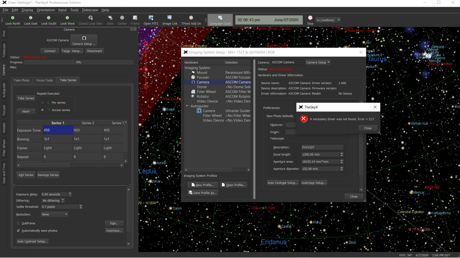Select the Focuser row in hardware tree
Viewport: 460px width, 258px height.
tap(217, 77)
